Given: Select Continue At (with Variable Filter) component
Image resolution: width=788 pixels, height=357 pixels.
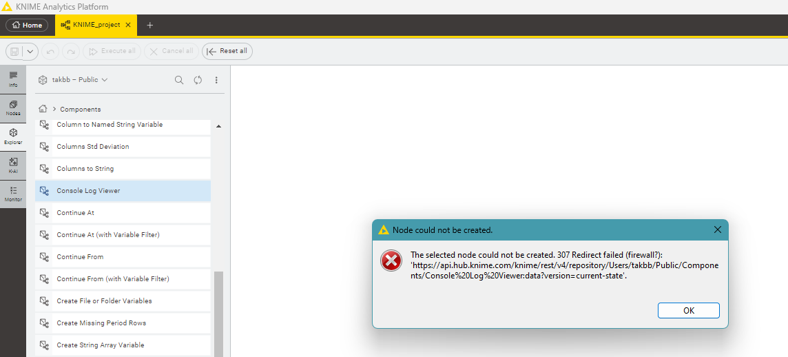Looking at the screenshot, I should [x=123, y=235].
